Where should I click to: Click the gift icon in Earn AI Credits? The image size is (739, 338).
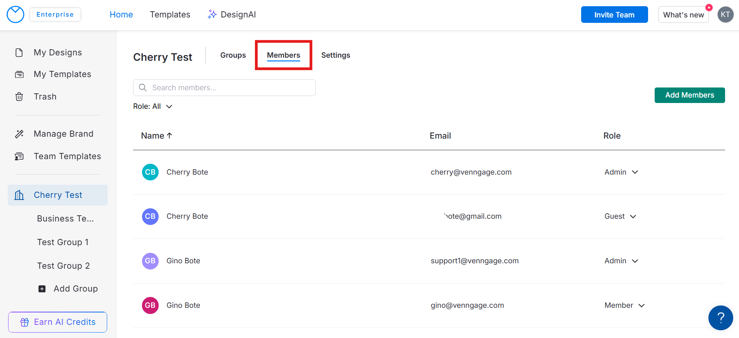coord(25,322)
